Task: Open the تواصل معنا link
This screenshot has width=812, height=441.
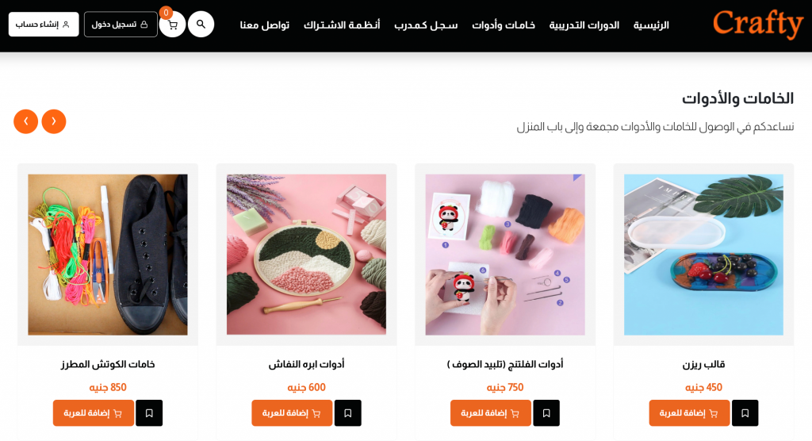Action: tap(265, 25)
